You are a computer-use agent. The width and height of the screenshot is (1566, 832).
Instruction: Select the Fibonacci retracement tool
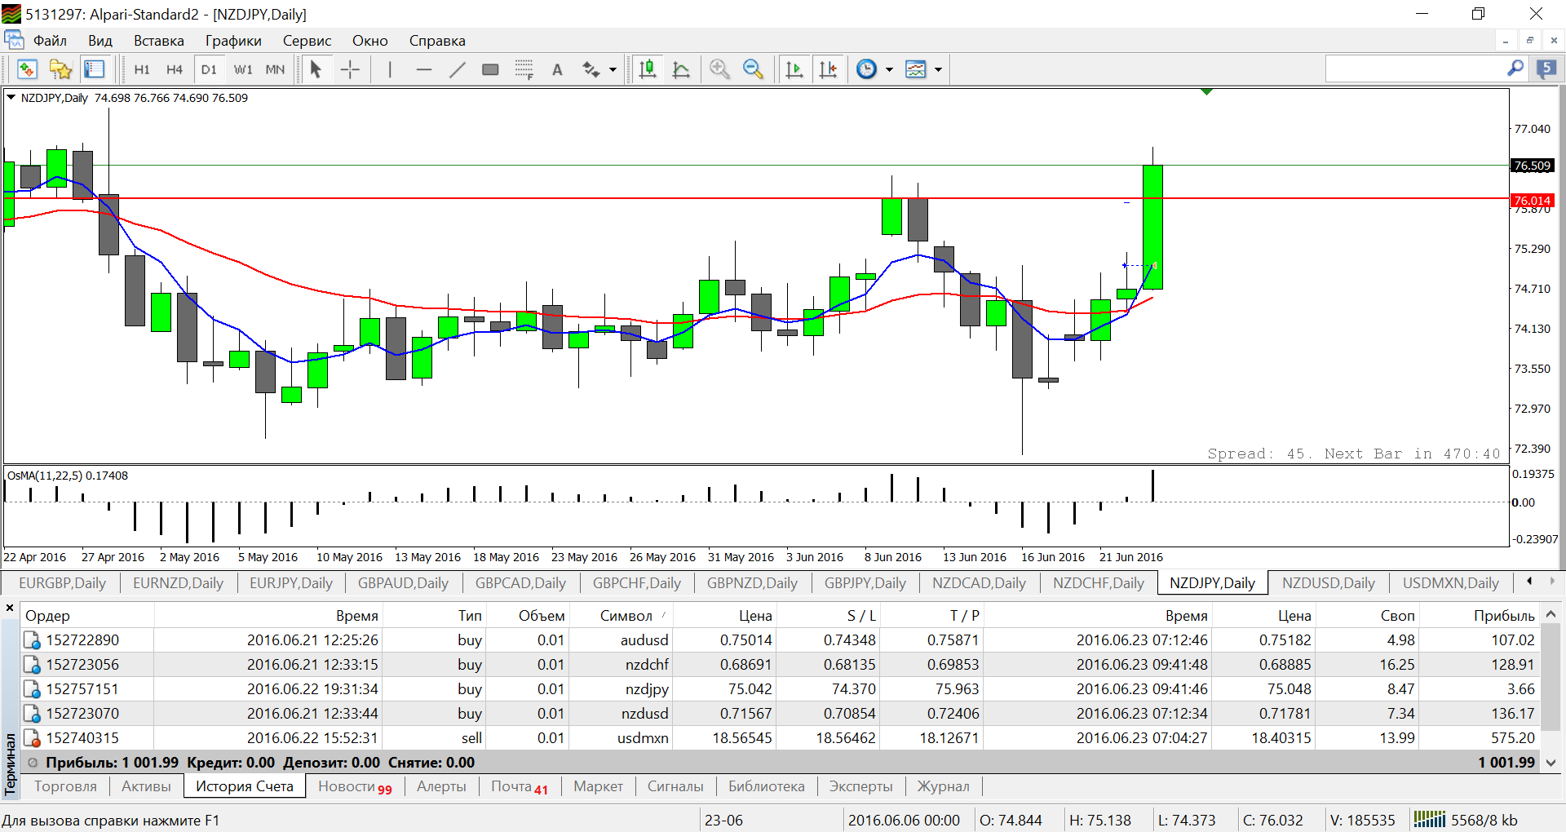tap(524, 69)
